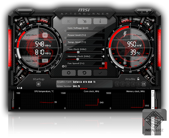Click the Powered by Rivatuner text
This screenshot has height=138, width=169.
coord(148,88)
